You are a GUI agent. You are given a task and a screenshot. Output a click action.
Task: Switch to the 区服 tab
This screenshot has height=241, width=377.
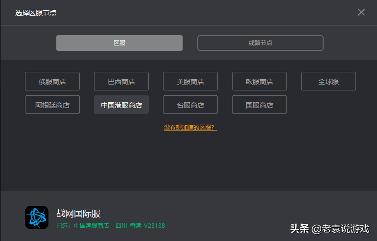coord(119,43)
